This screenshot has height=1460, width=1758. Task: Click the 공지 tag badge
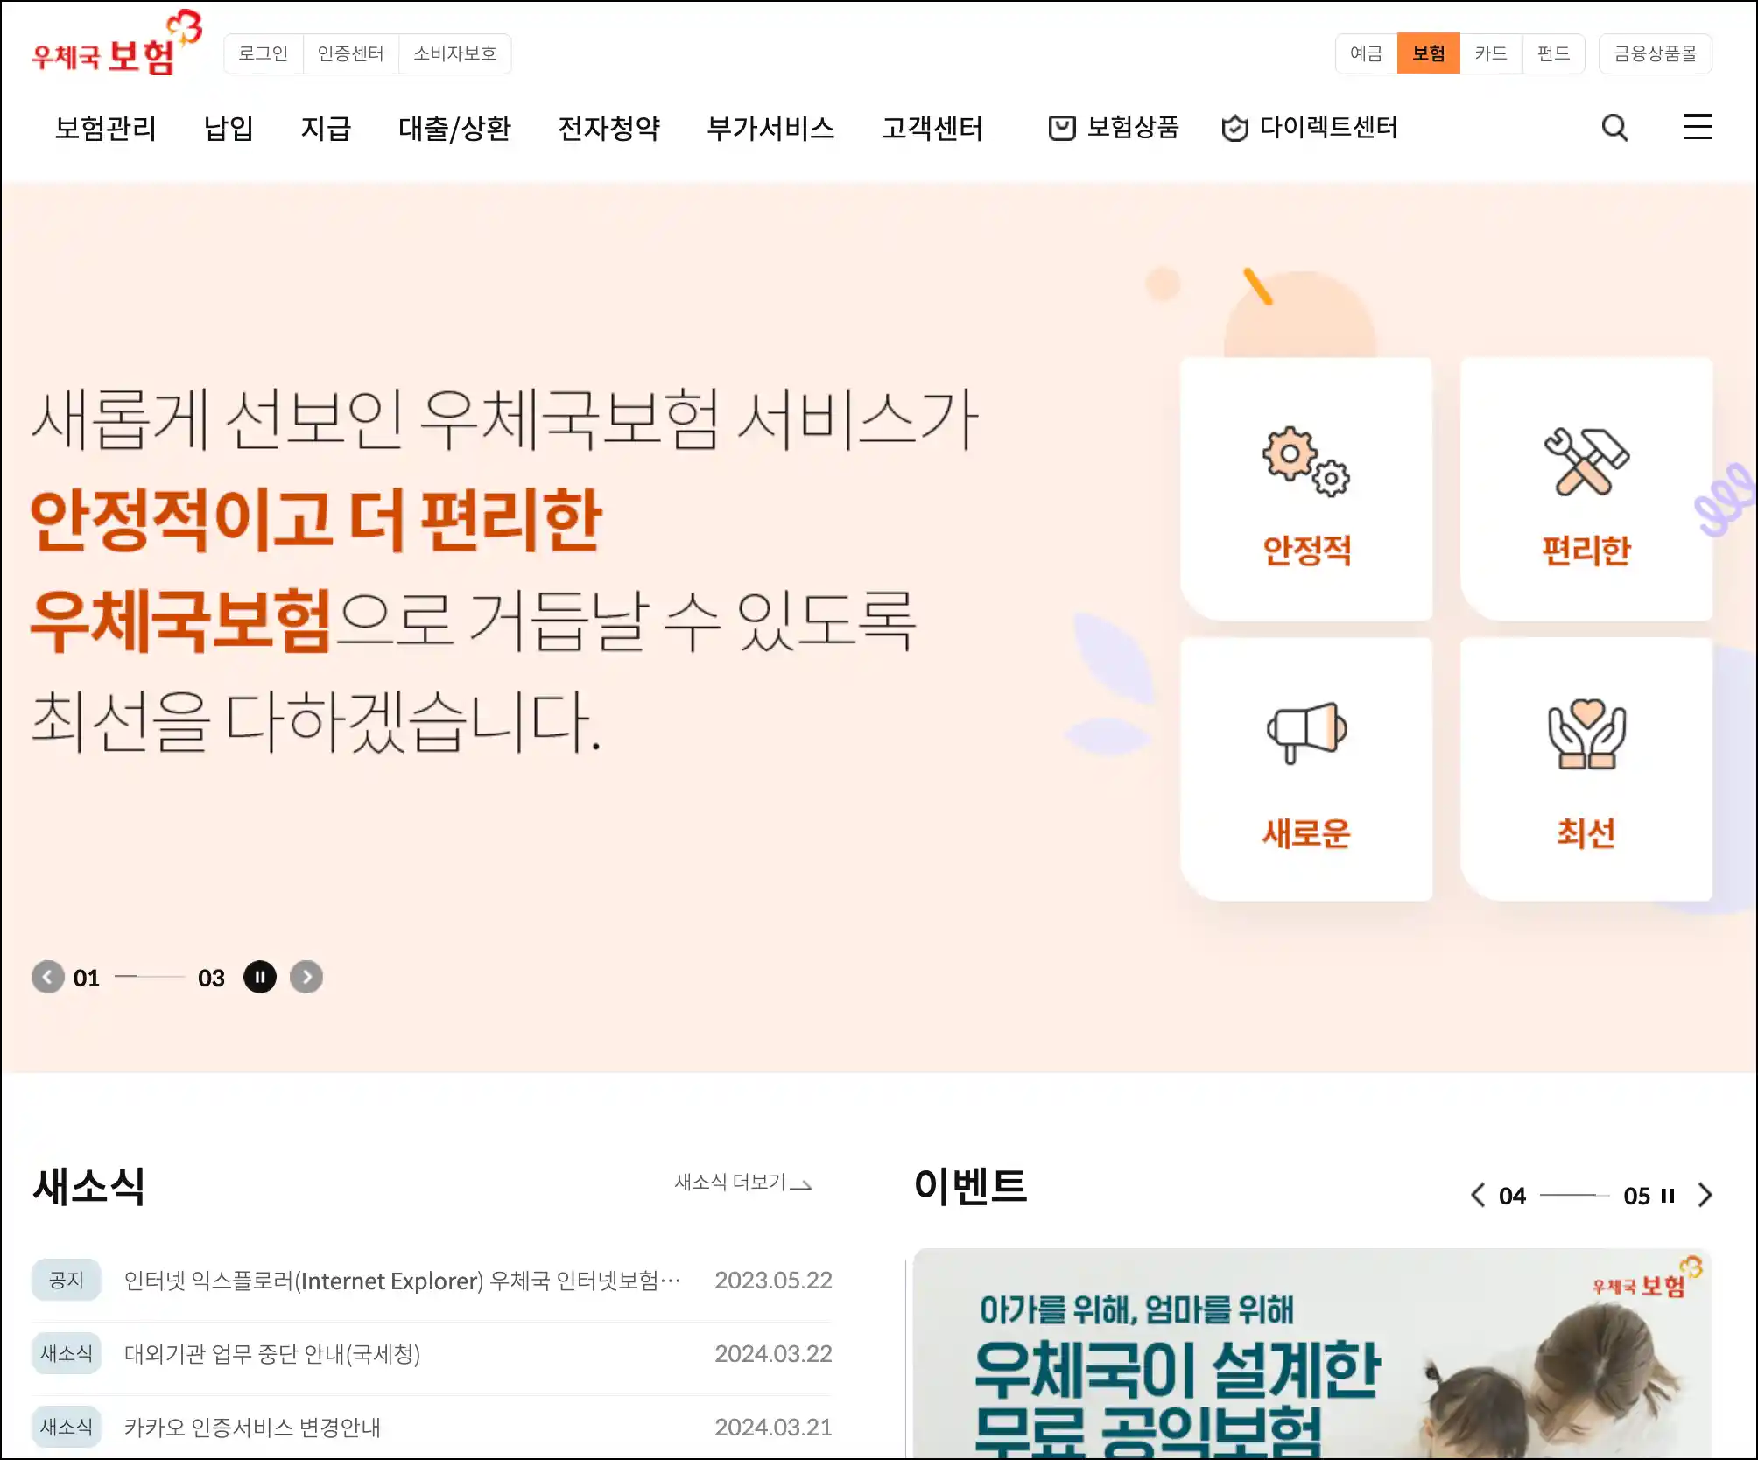point(67,1281)
